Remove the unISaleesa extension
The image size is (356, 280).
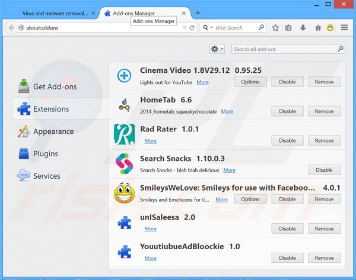click(324, 228)
